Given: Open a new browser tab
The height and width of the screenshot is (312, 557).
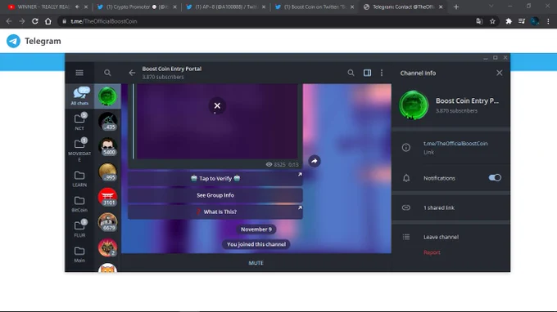Looking at the screenshot, I should [x=456, y=7].
